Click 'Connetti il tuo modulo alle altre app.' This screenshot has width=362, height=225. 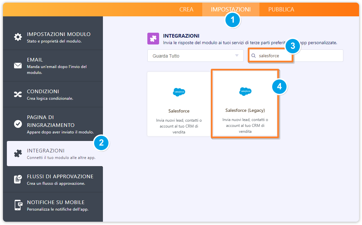coord(61,158)
